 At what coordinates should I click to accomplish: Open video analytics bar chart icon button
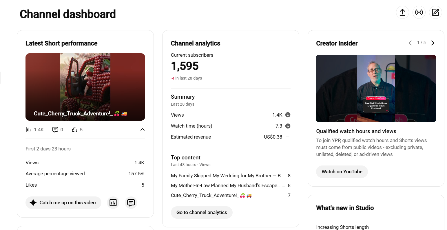pos(113,203)
